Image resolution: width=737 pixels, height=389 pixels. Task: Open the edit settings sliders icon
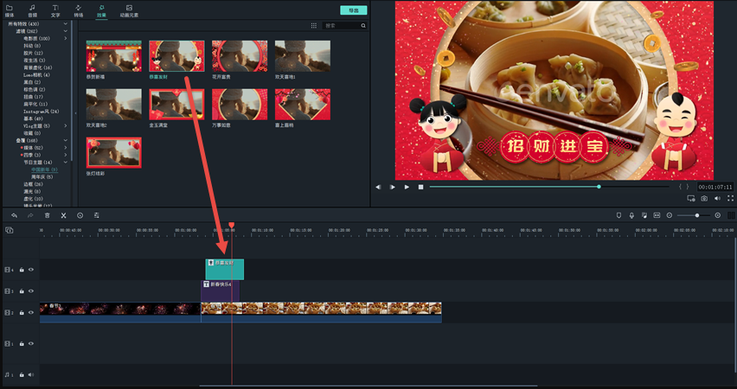[x=96, y=215]
